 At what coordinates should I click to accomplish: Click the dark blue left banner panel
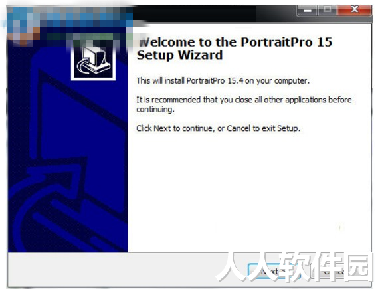pos(68,147)
